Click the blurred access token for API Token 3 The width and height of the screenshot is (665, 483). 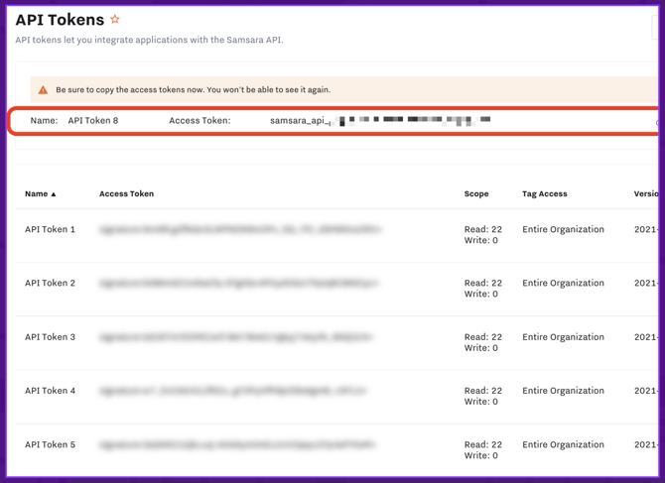pos(236,337)
